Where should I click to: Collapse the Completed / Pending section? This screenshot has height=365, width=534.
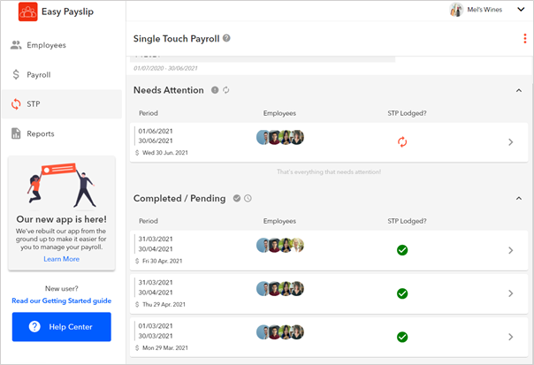coord(519,198)
